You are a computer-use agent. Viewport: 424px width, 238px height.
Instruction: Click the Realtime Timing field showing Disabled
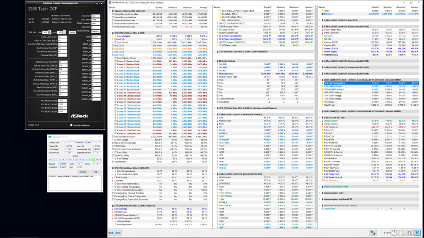pos(96,31)
